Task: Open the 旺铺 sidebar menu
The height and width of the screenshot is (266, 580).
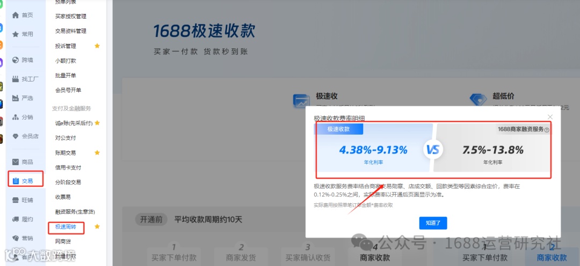Action: [23, 200]
